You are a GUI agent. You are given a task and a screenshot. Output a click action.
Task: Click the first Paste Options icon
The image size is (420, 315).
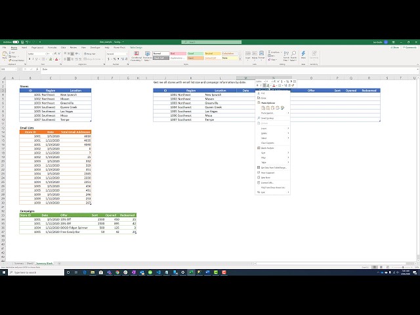pyautogui.click(x=263, y=108)
